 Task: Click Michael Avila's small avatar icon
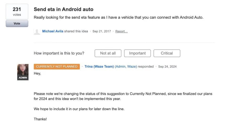37,31
